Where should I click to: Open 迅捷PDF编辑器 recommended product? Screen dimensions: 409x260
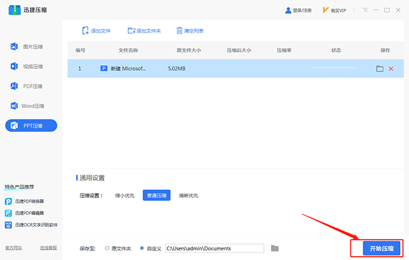(x=24, y=213)
